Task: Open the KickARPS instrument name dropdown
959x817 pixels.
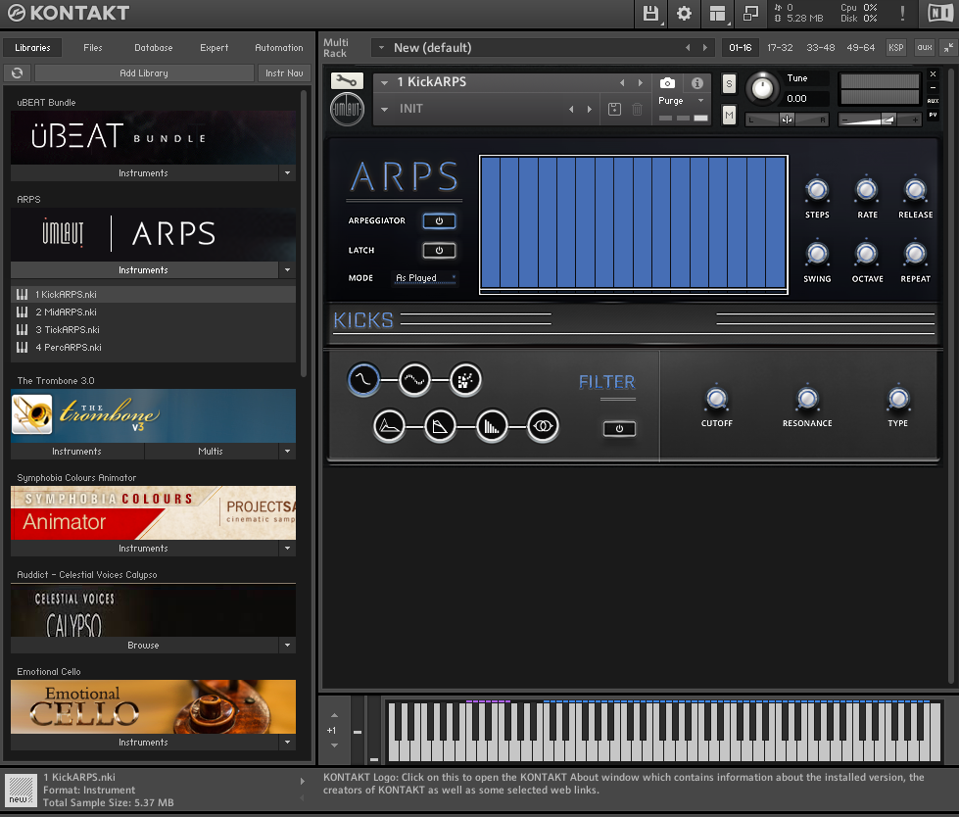Action: pos(384,82)
